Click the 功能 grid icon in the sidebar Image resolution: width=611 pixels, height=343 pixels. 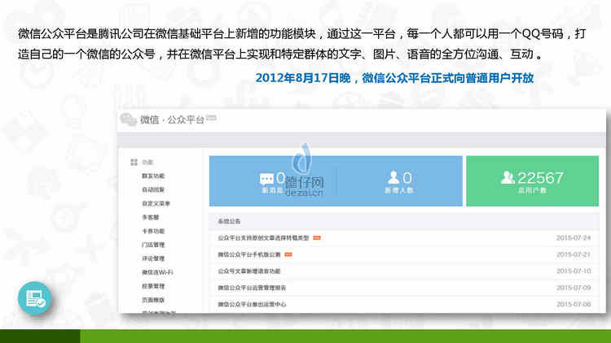pos(134,163)
